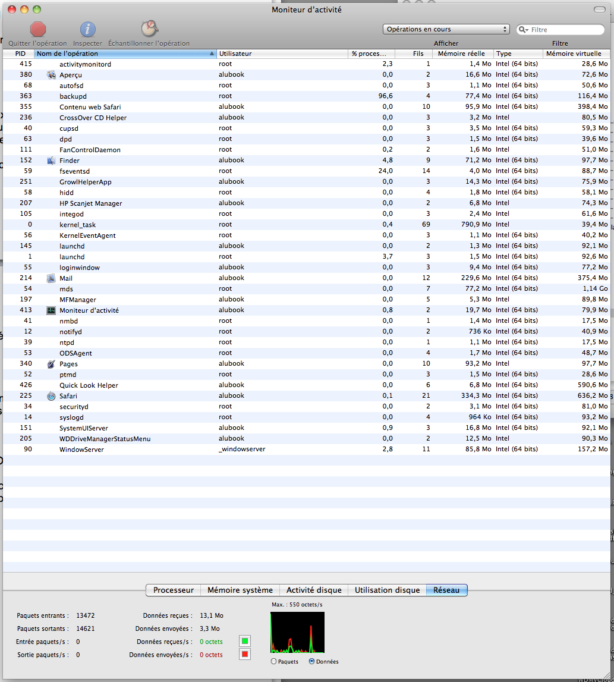Select the ptmd process row
Viewport: 614px width, 682px height.
pos(307,375)
